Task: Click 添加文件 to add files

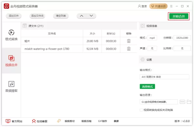Action: [14, 16]
